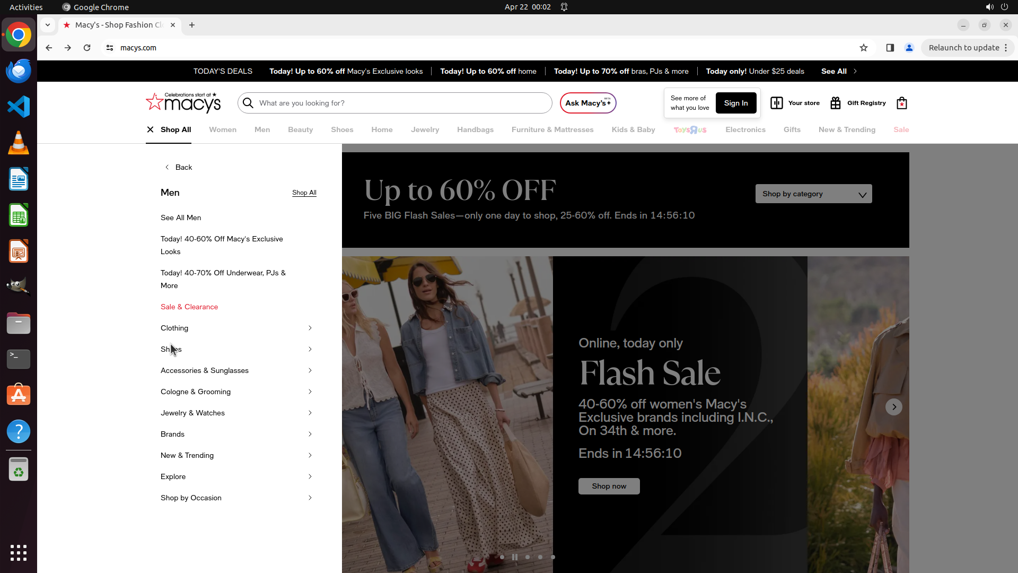Open the Gift Registry icon
The width and height of the screenshot is (1018, 573).
point(836,103)
